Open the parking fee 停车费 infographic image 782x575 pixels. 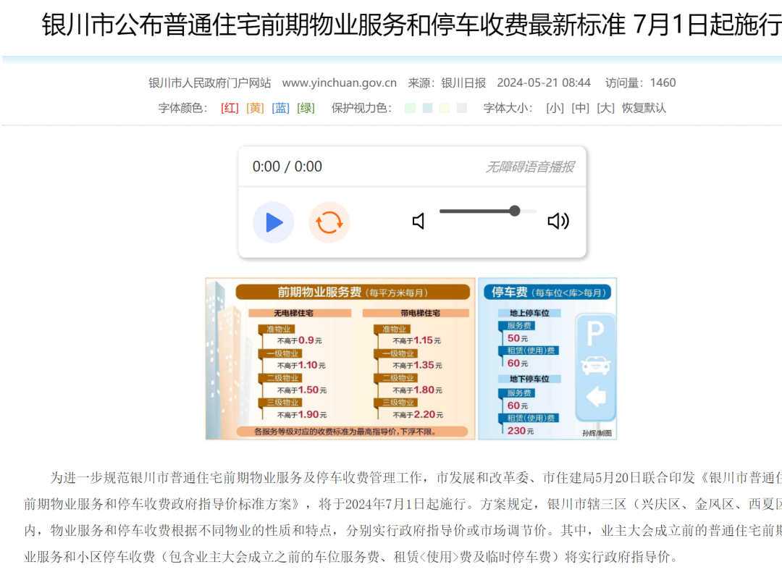[547, 358]
